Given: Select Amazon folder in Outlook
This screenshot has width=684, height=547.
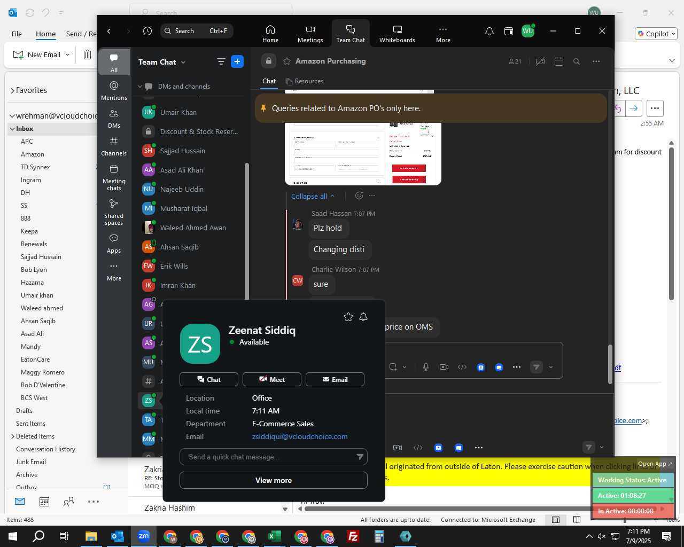Looking at the screenshot, I should click(x=32, y=154).
